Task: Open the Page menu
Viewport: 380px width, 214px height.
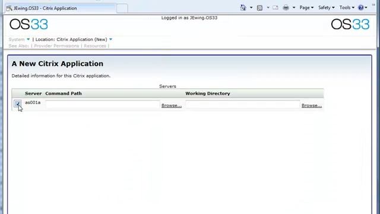Action: (x=306, y=8)
